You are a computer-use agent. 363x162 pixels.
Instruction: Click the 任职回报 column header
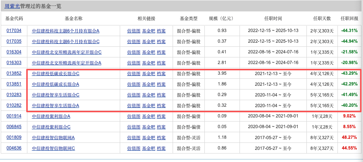coord(349,18)
